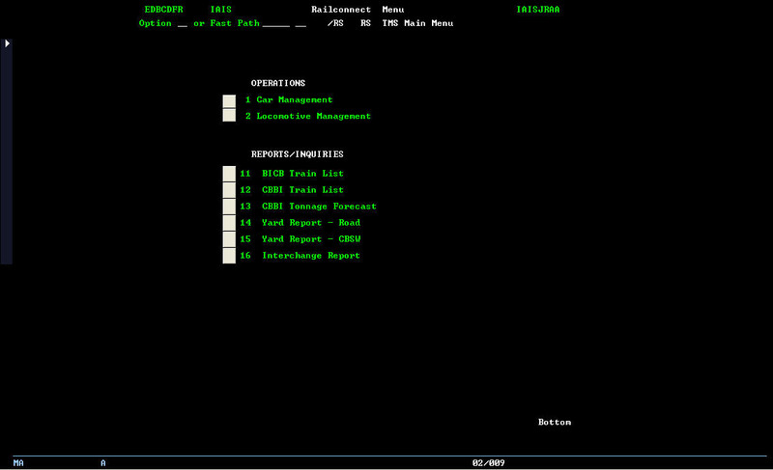Select the button for CBBI Tonnage Forecast
Viewport: 773px width, 470px height.
[x=229, y=207]
